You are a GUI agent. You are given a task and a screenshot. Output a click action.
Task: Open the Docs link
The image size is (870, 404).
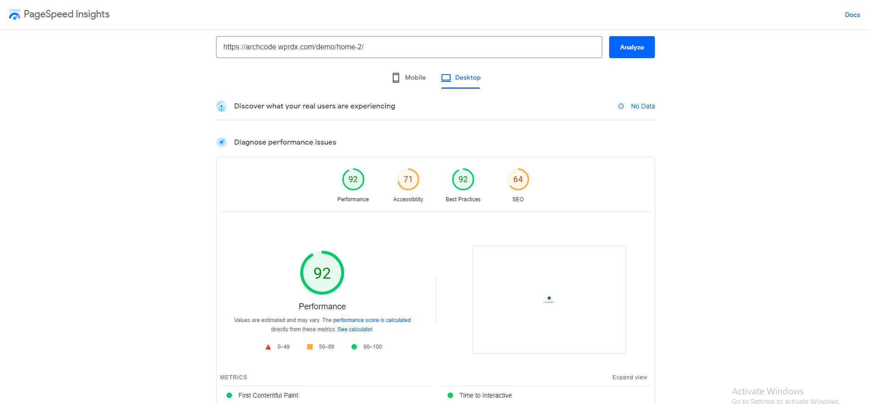pos(852,15)
